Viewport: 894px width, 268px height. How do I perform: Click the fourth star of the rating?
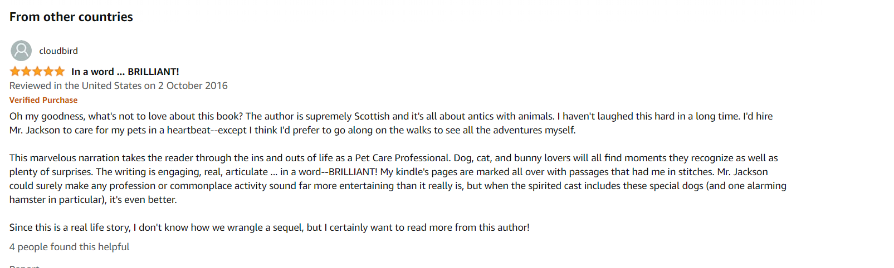point(48,71)
